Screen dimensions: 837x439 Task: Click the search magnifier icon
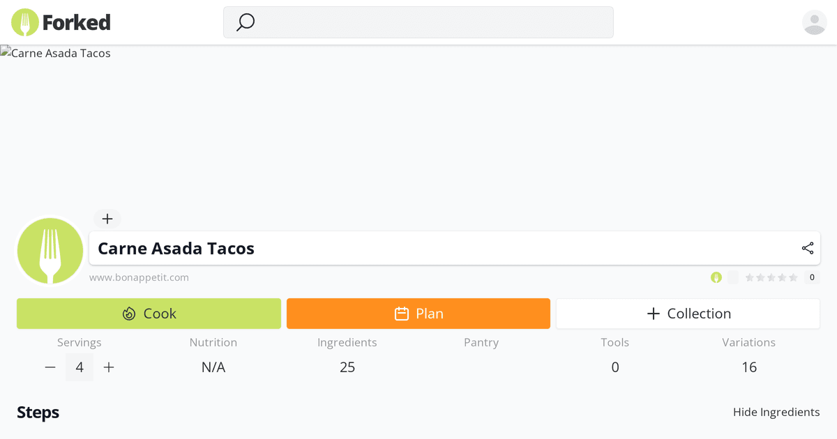[x=246, y=22]
